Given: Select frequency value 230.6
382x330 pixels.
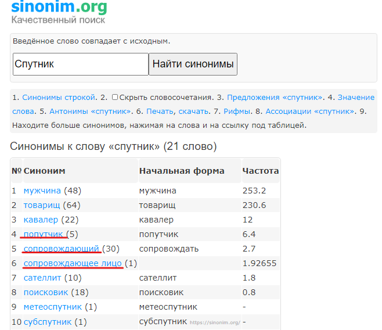Looking at the screenshot, I should tap(254, 205).
